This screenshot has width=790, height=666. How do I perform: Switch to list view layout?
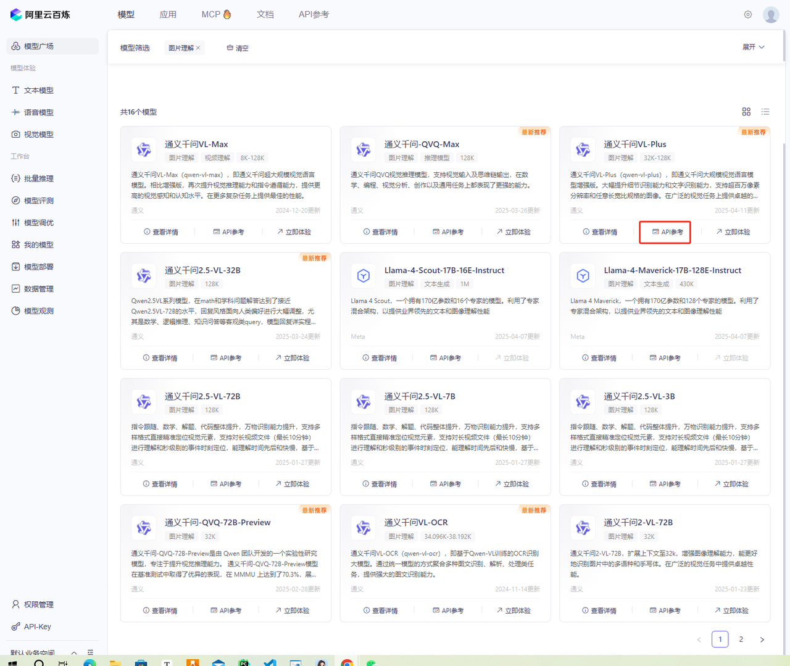[765, 112]
